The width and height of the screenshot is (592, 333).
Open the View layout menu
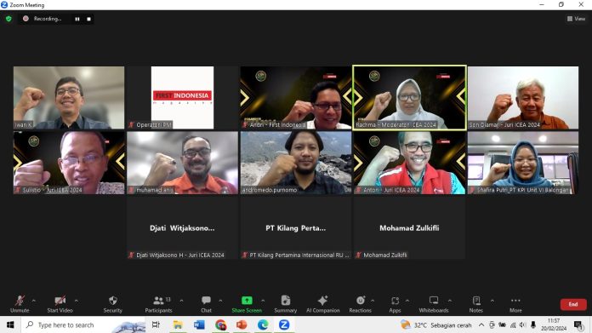[x=576, y=19]
